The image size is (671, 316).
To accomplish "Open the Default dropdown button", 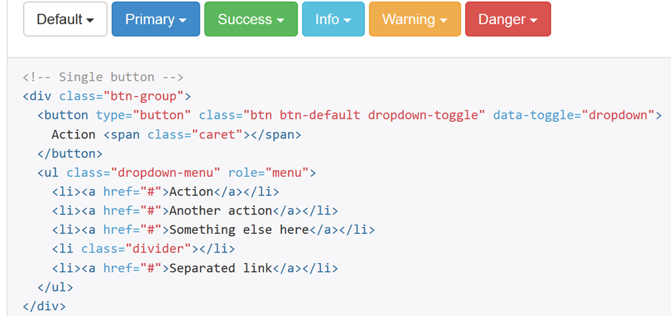I will pyautogui.click(x=65, y=19).
